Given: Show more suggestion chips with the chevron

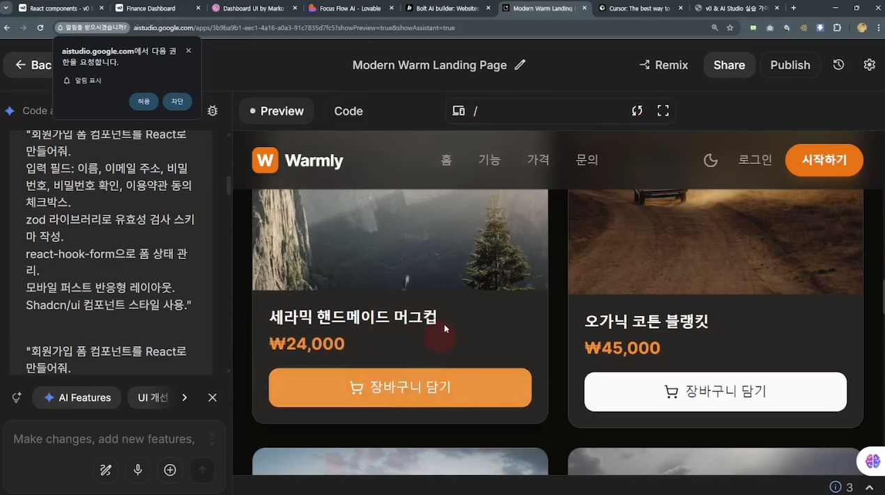Looking at the screenshot, I should pyautogui.click(x=184, y=398).
